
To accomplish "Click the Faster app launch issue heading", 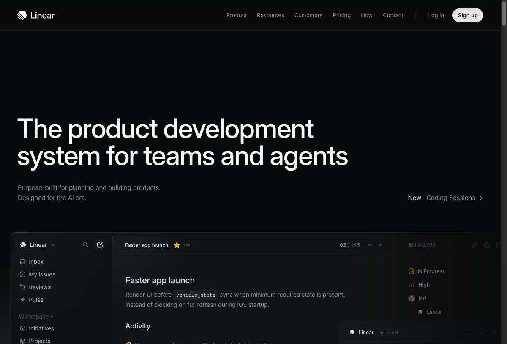I will (x=160, y=280).
